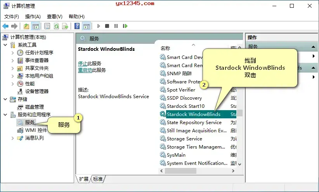
Task: Select the Storage Service row
Action: pos(184,138)
